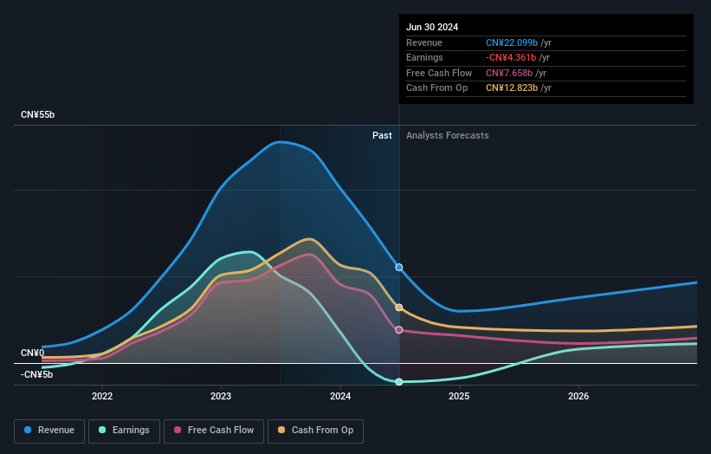711x454 pixels.
Task: Click the -CN¥5b y-axis label
Action: point(36,374)
